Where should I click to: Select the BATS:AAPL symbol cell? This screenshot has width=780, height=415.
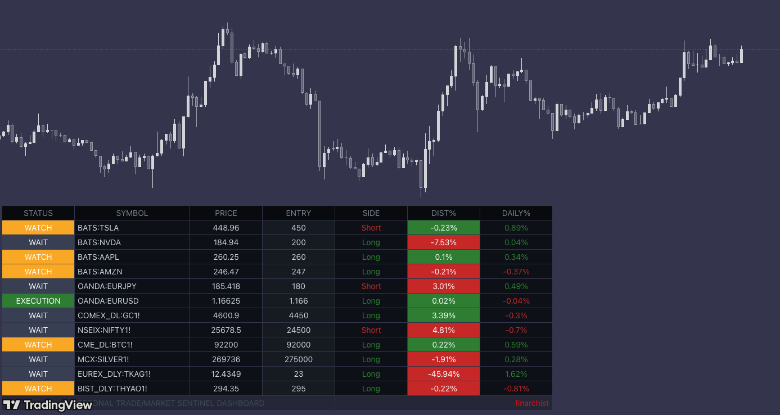click(x=132, y=257)
